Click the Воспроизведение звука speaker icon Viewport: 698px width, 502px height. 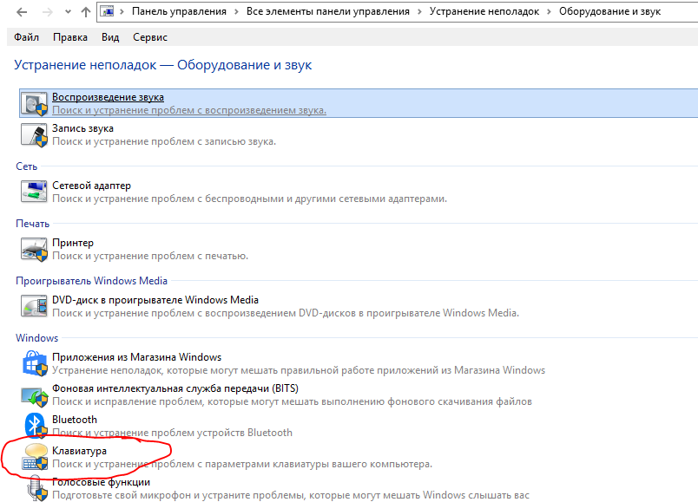(x=34, y=104)
